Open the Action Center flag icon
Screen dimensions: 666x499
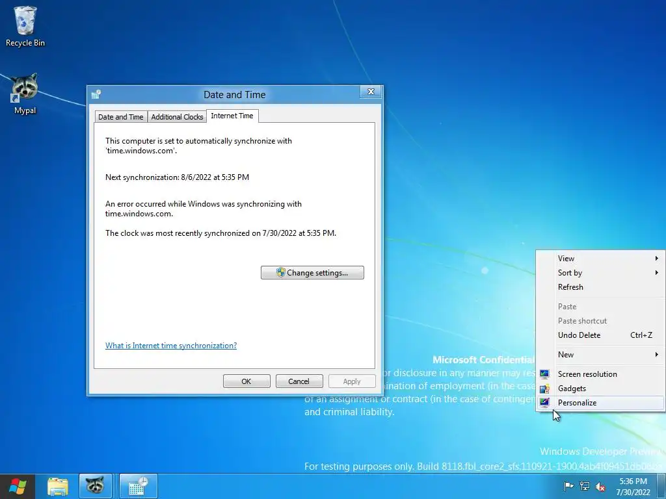tap(568, 486)
